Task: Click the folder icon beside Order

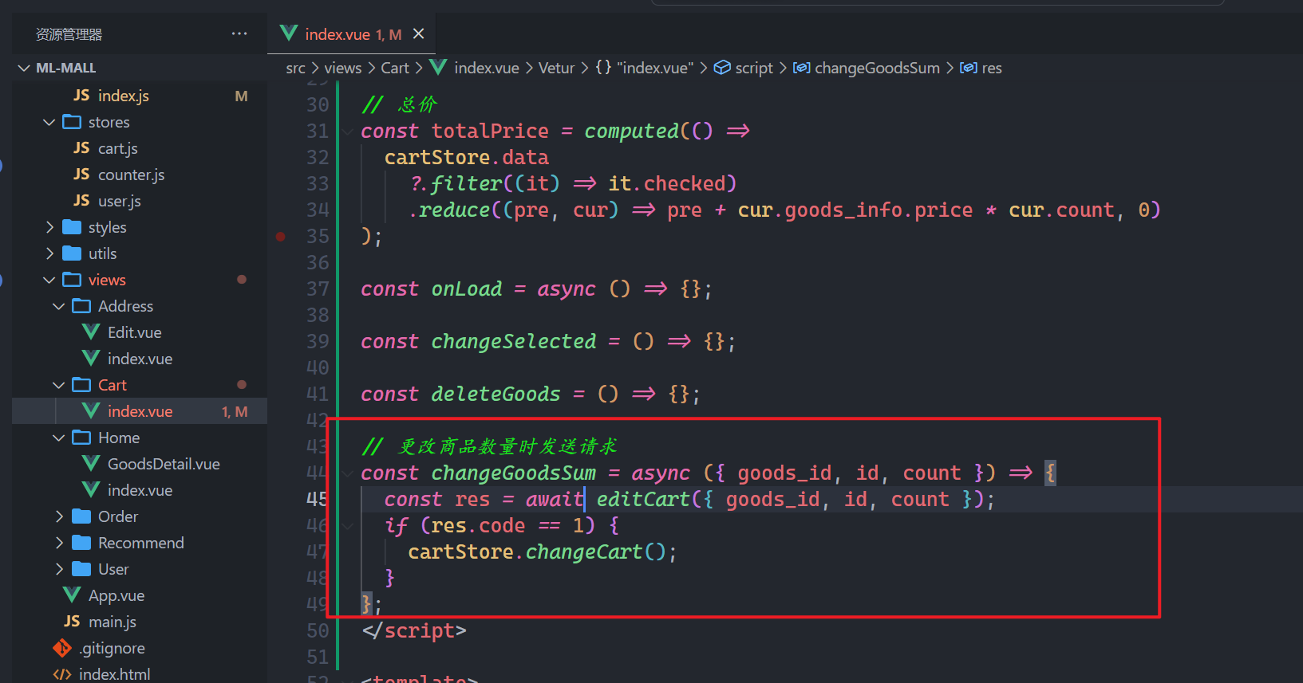Action: 81,516
